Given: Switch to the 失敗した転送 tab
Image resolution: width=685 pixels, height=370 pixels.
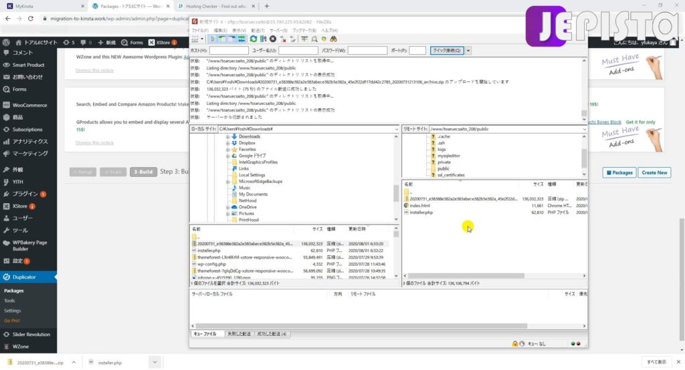Looking at the screenshot, I should [x=239, y=334].
